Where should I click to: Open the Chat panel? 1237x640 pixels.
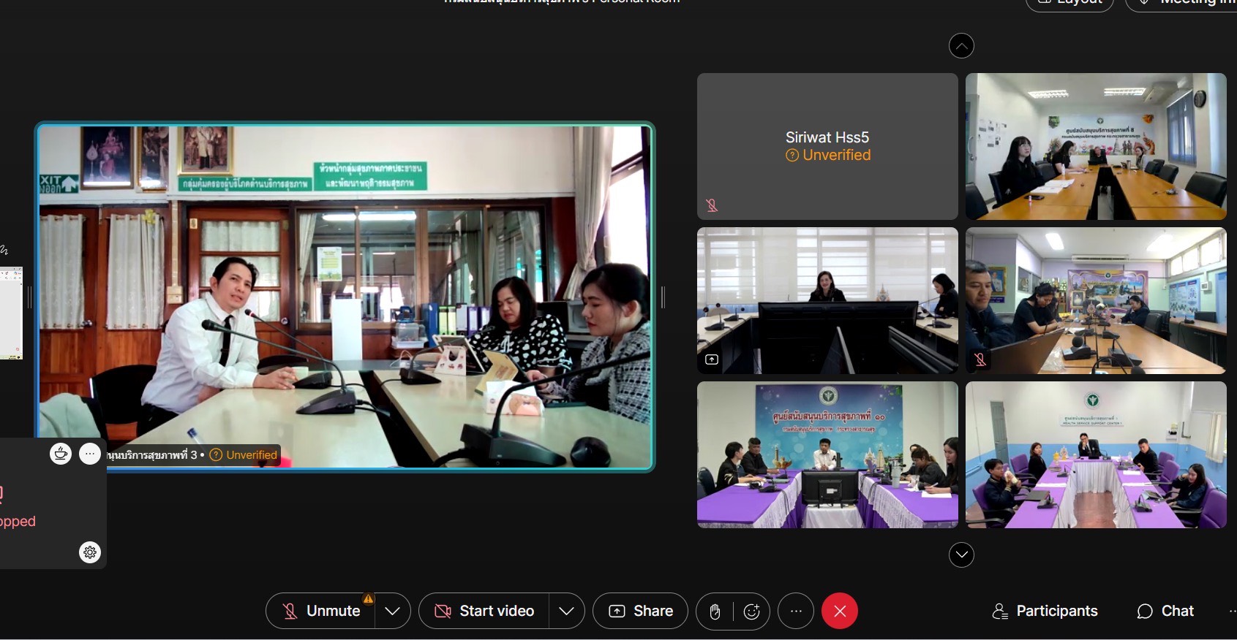coord(1165,612)
